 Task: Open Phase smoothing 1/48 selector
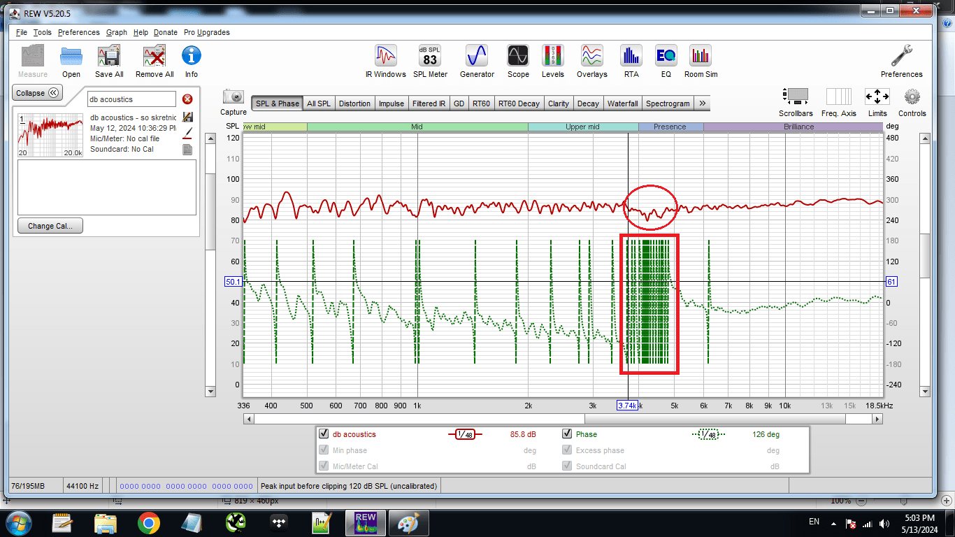point(708,434)
